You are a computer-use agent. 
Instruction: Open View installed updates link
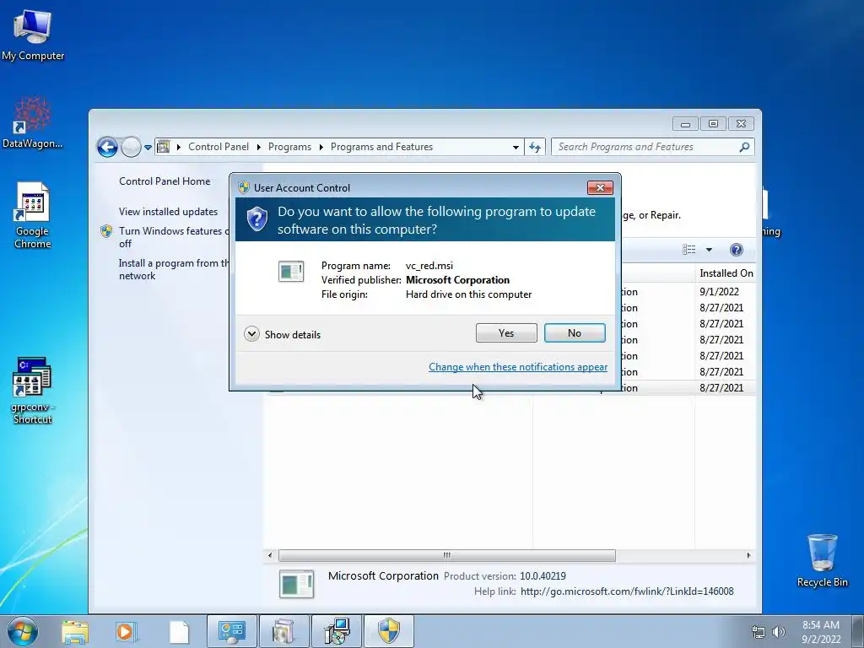[168, 212]
